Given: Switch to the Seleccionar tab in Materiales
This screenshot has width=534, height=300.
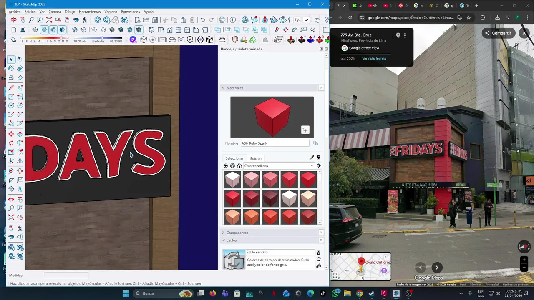Looking at the screenshot, I should 234,158.
